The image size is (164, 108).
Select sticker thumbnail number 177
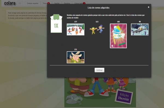(x=75, y=29)
